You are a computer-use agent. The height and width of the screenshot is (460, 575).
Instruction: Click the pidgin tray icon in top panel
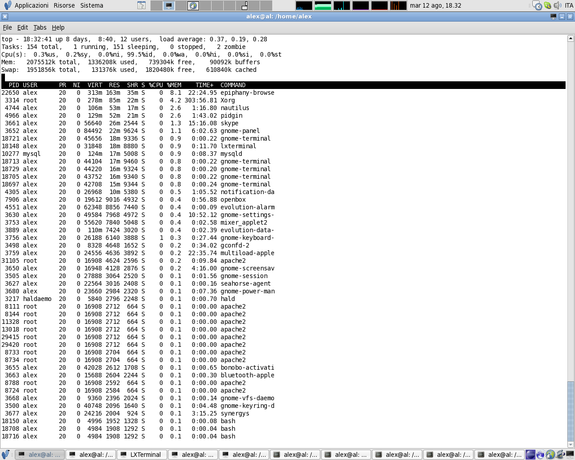pyautogui.click(x=547, y=5)
